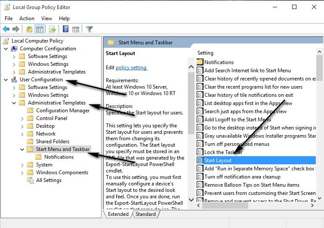Expand the Control Panel tree node
324x228 pixels.
[22, 119]
